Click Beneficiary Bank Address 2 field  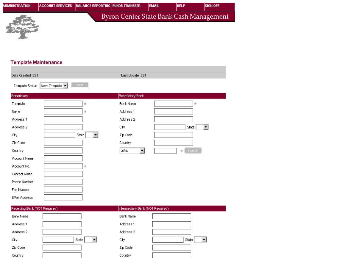(x=174, y=119)
